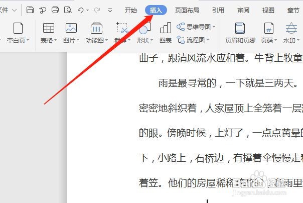
Task: Open the quick access customize dropdown
Action: pyautogui.click(x=110, y=10)
